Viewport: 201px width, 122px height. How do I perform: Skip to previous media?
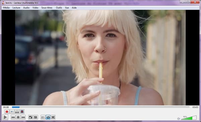(13, 117)
